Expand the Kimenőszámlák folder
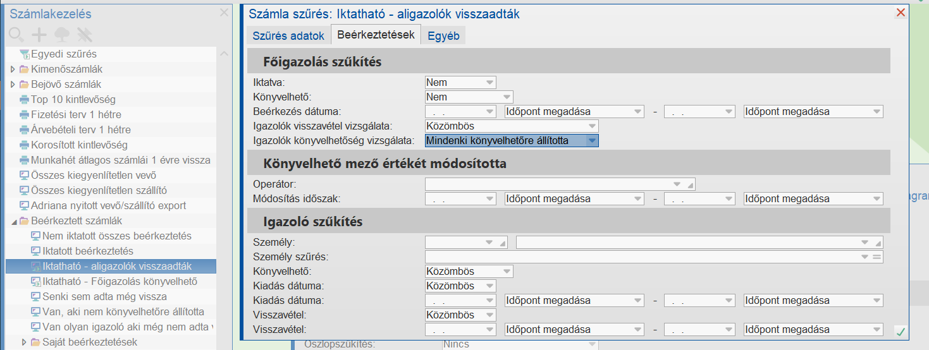The width and height of the screenshot is (929, 350). pos(13,69)
